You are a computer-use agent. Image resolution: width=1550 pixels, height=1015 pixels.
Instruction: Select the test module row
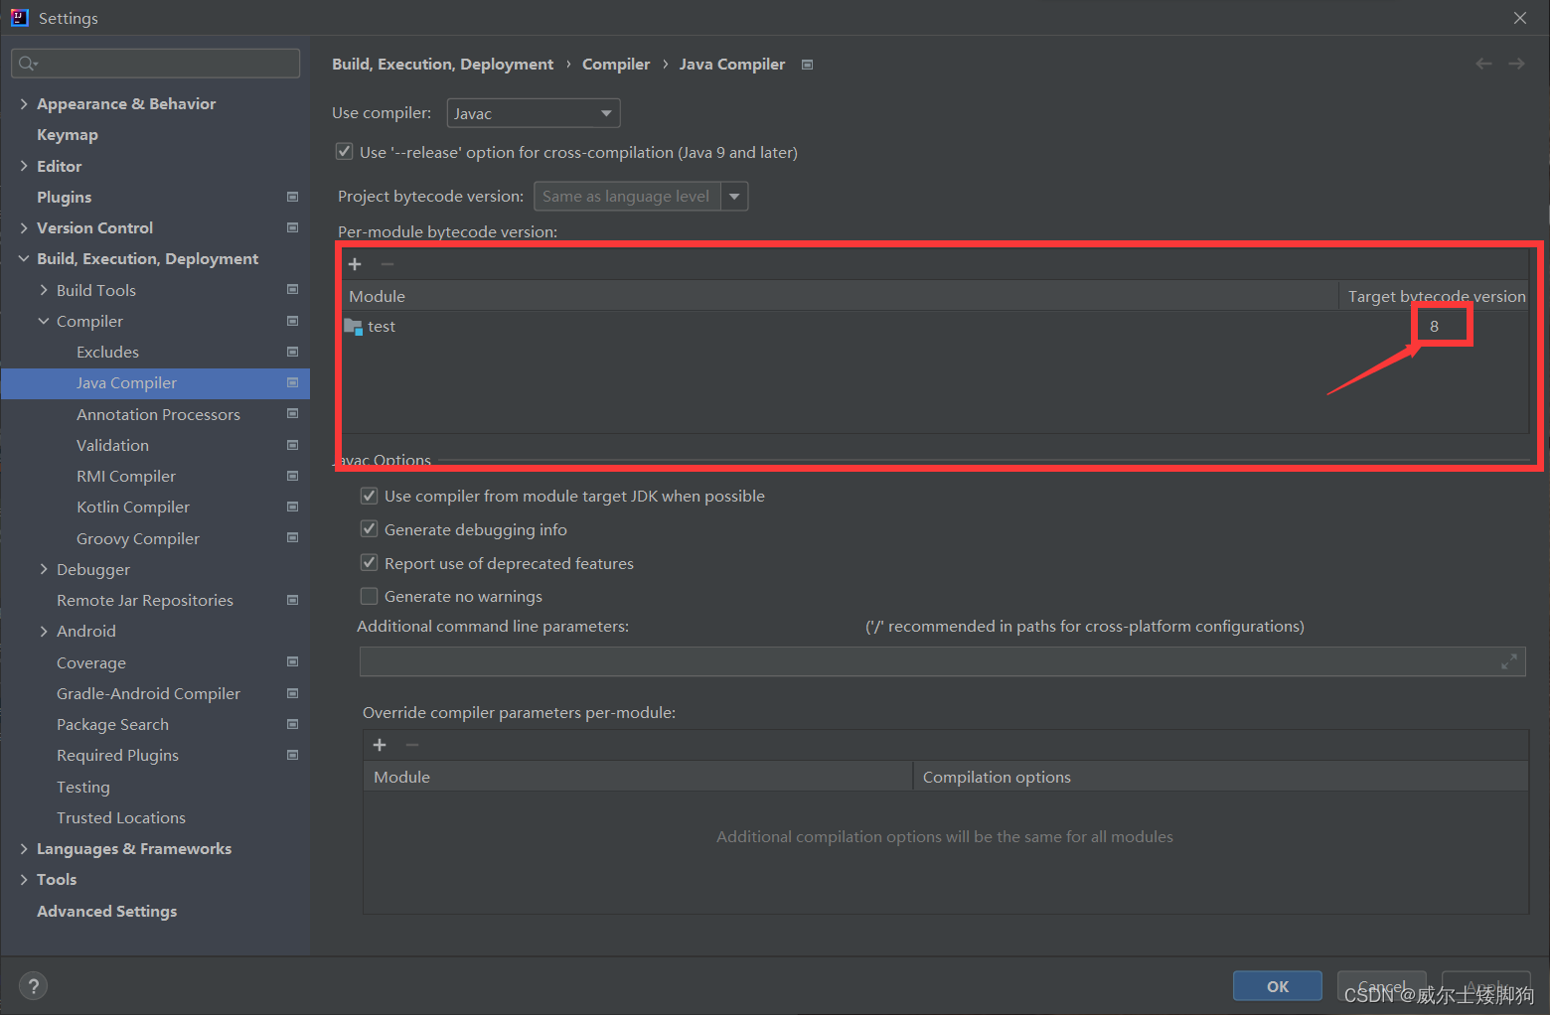tap(934, 326)
